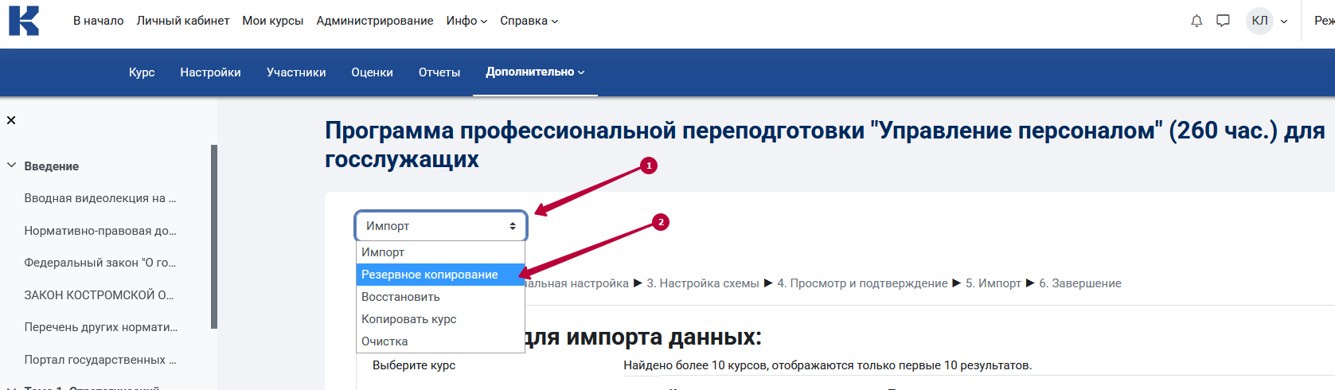Choose Очистка option
The width and height of the screenshot is (1335, 390).
pos(440,341)
